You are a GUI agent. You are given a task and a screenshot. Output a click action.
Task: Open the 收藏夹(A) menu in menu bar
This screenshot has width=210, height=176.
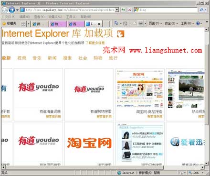point(55,17)
